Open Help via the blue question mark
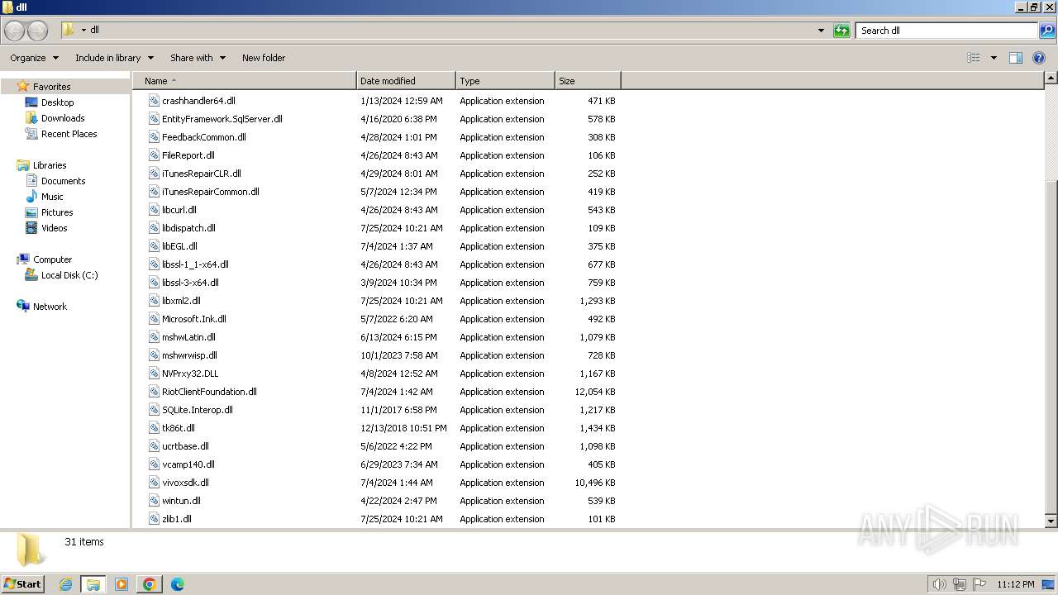Viewport: 1058px width, 595px height. [1040, 58]
